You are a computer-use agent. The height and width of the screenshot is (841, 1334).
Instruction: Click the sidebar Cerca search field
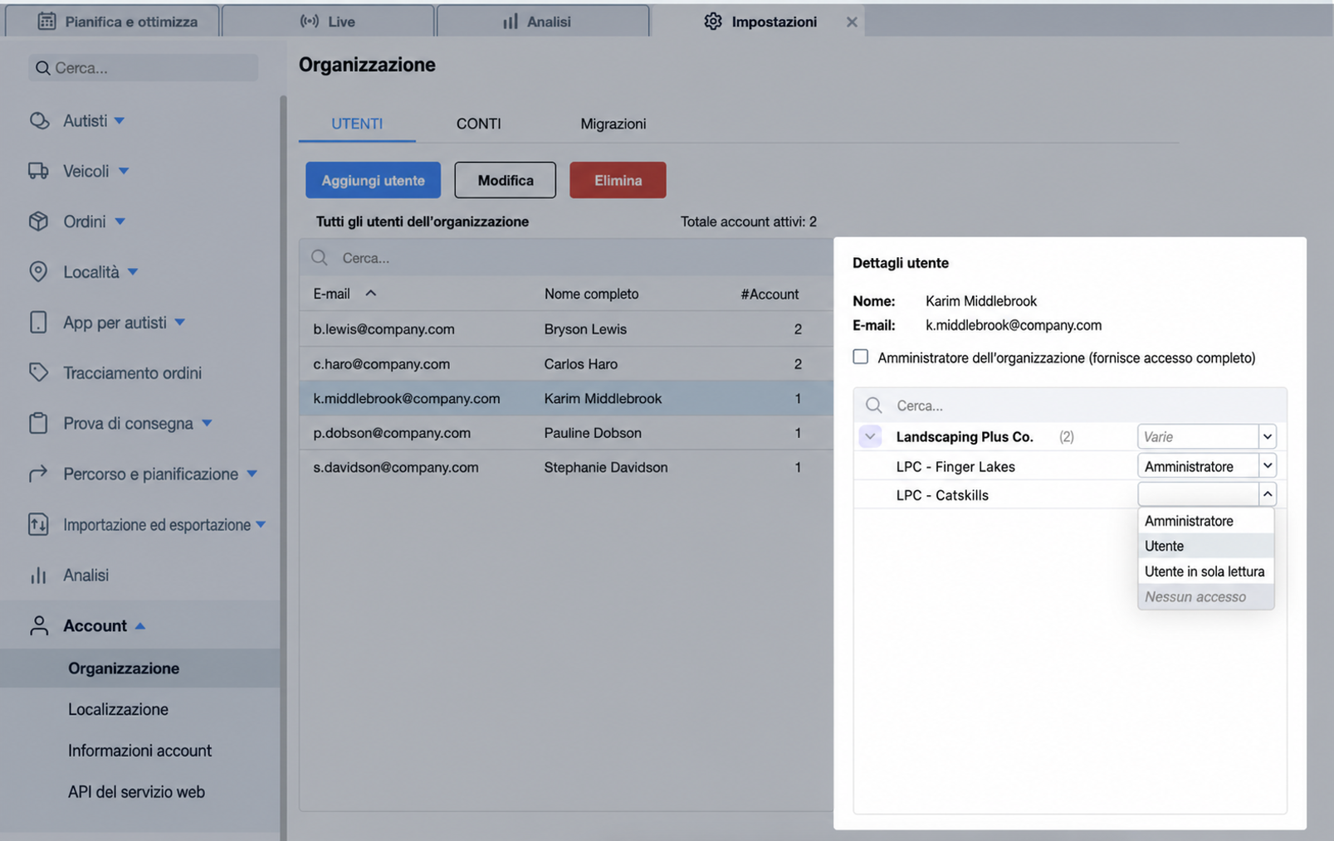[144, 68]
